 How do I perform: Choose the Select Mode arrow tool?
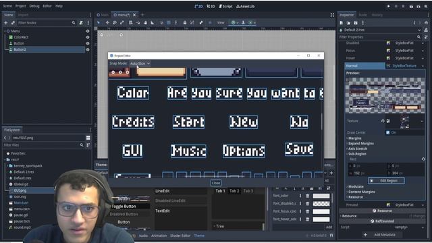pyautogui.click(x=99, y=22)
